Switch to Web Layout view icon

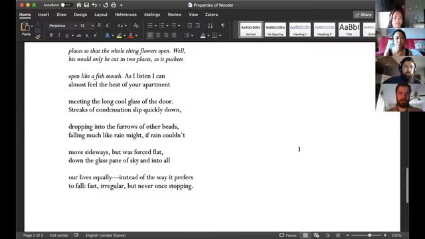point(316,235)
